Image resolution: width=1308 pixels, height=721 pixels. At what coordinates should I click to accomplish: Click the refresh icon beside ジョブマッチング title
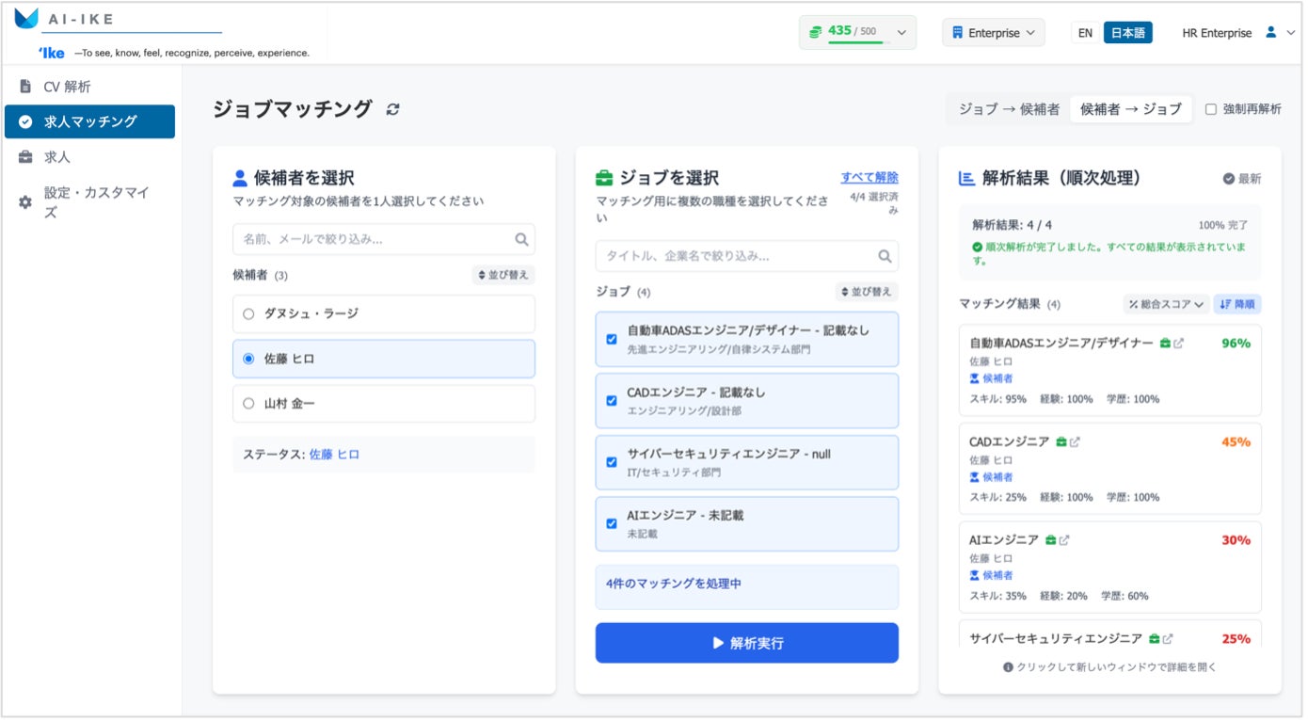point(392,109)
